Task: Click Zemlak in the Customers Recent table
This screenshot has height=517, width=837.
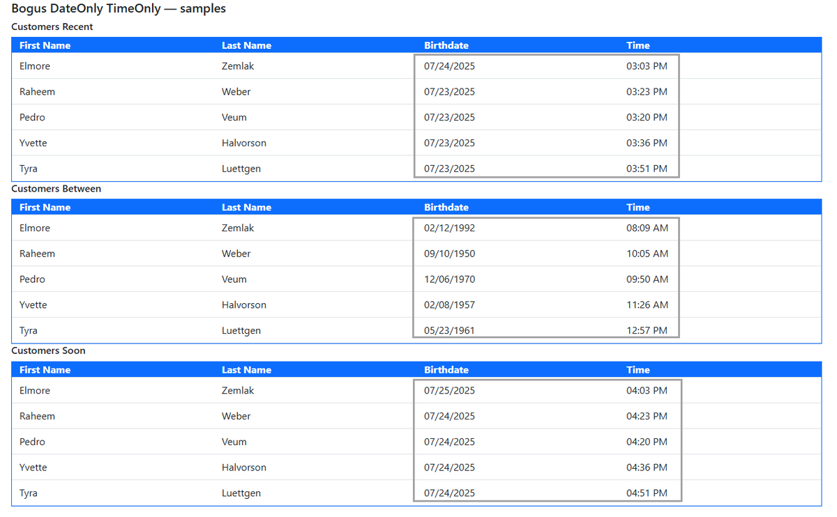Action: (238, 66)
